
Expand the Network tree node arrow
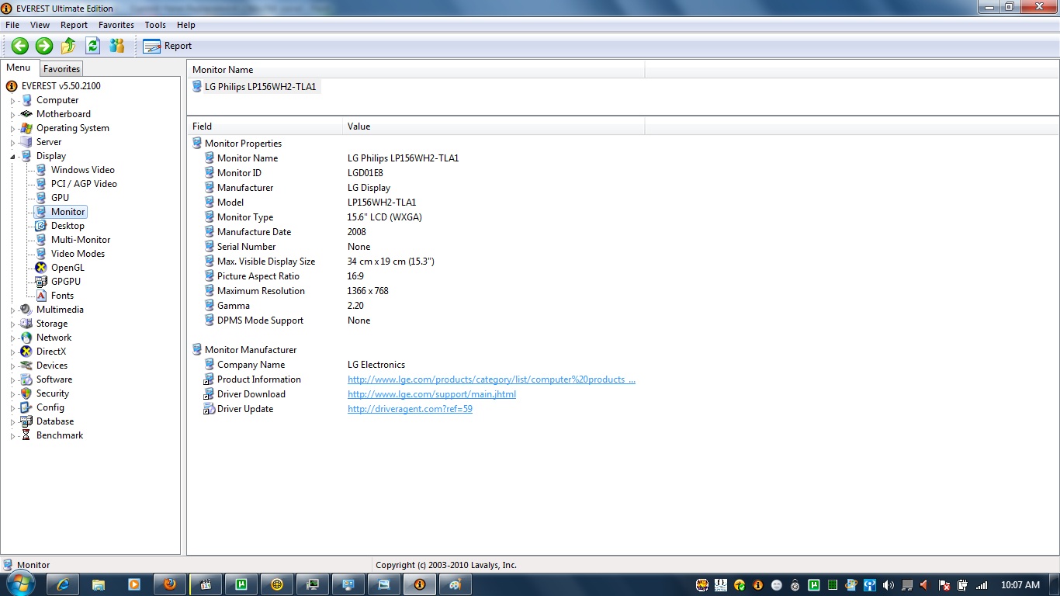click(12, 338)
